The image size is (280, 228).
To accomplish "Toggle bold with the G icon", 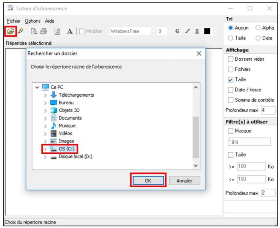I will (177, 31).
